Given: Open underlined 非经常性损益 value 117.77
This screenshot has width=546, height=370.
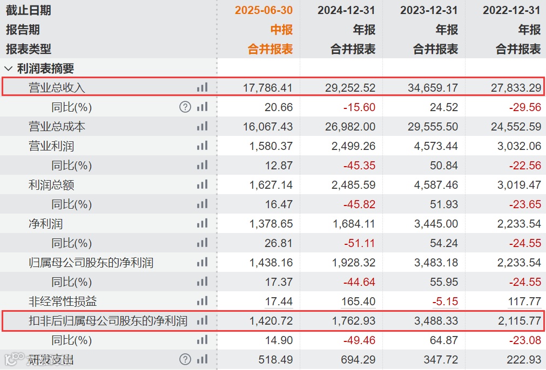Looking at the screenshot, I should pos(524,301).
